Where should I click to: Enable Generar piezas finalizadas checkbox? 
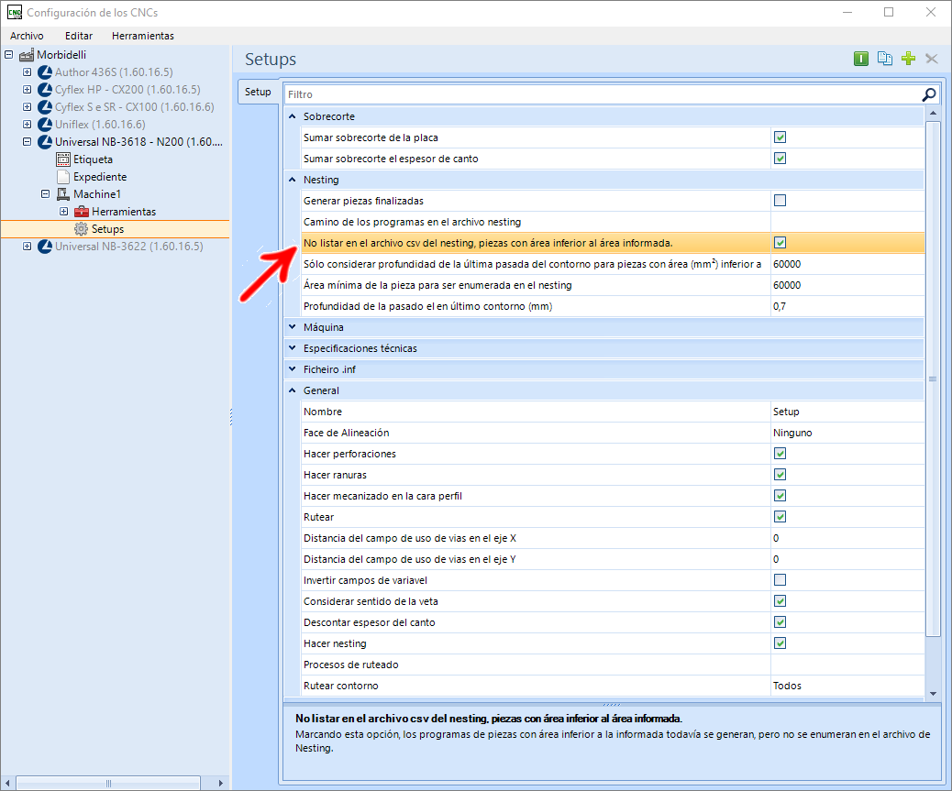pos(780,200)
